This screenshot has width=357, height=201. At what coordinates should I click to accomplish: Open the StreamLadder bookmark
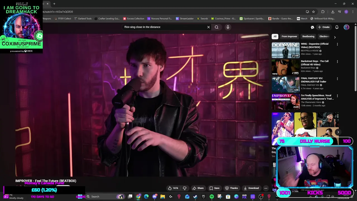(185, 19)
